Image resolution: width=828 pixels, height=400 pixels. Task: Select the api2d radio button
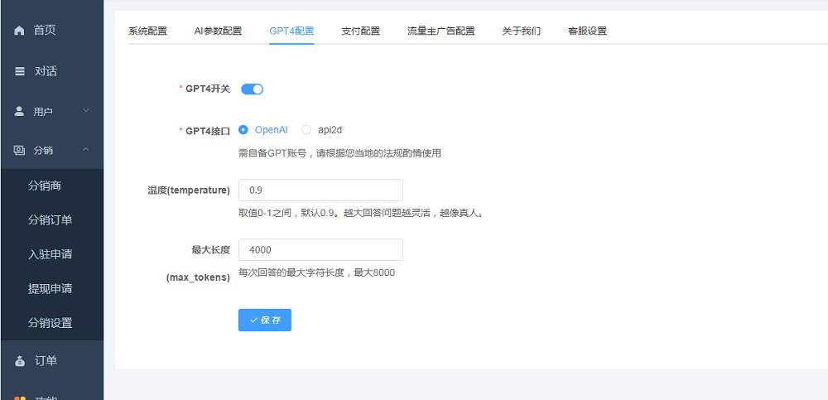point(306,130)
